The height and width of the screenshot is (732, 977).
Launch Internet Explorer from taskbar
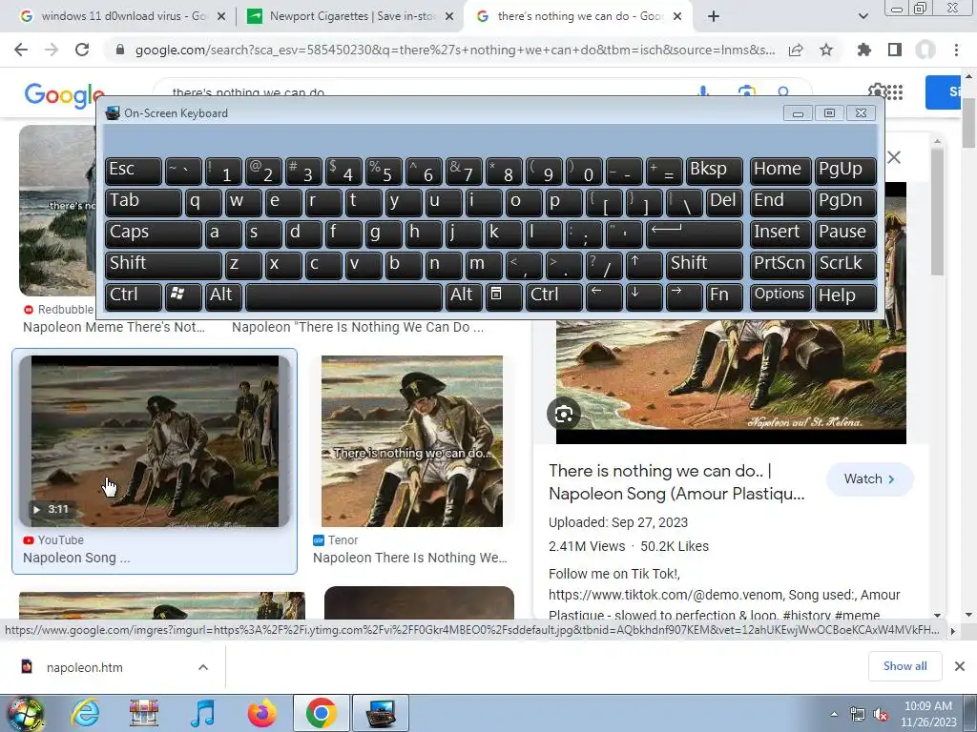(x=85, y=713)
